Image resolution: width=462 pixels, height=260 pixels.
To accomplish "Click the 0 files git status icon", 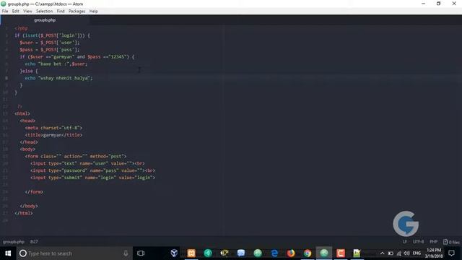I will [x=451, y=242].
